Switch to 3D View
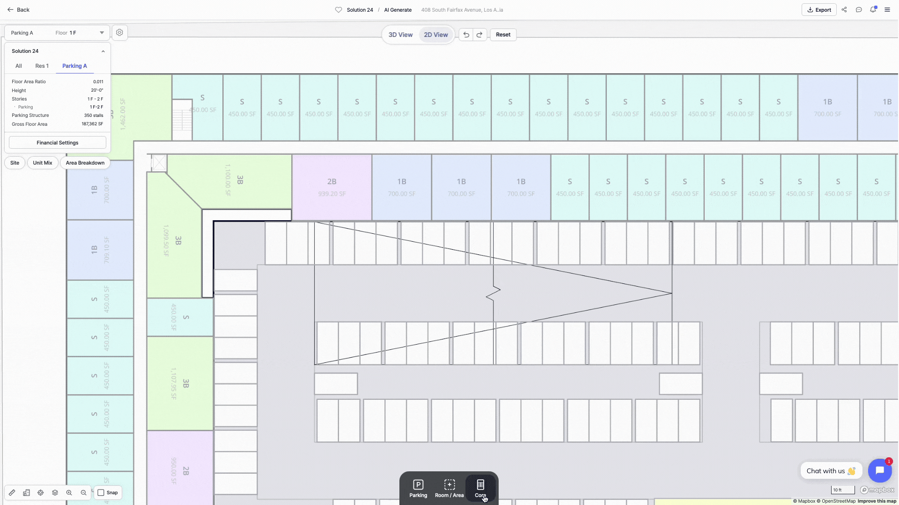 tap(400, 35)
